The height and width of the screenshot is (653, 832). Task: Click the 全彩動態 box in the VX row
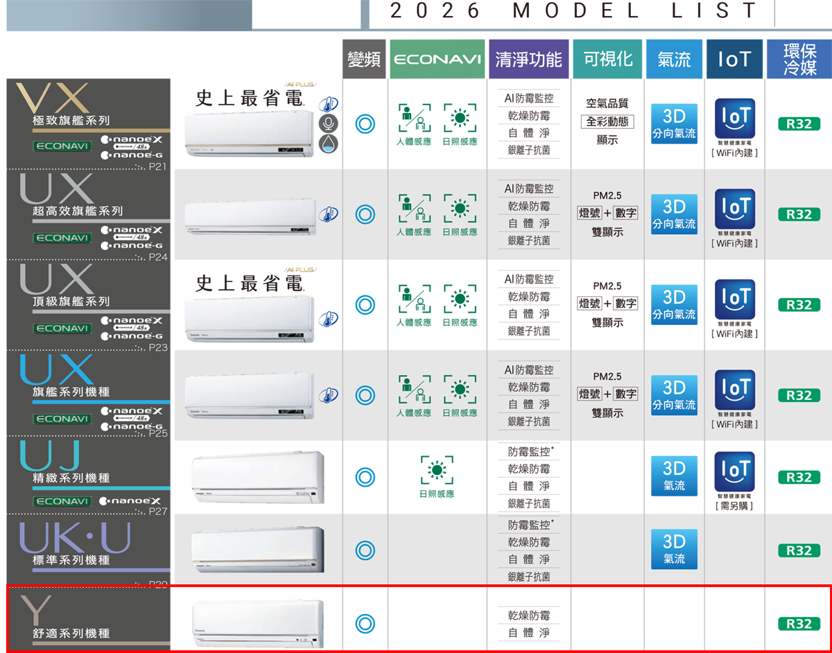pyautogui.click(x=607, y=121)
